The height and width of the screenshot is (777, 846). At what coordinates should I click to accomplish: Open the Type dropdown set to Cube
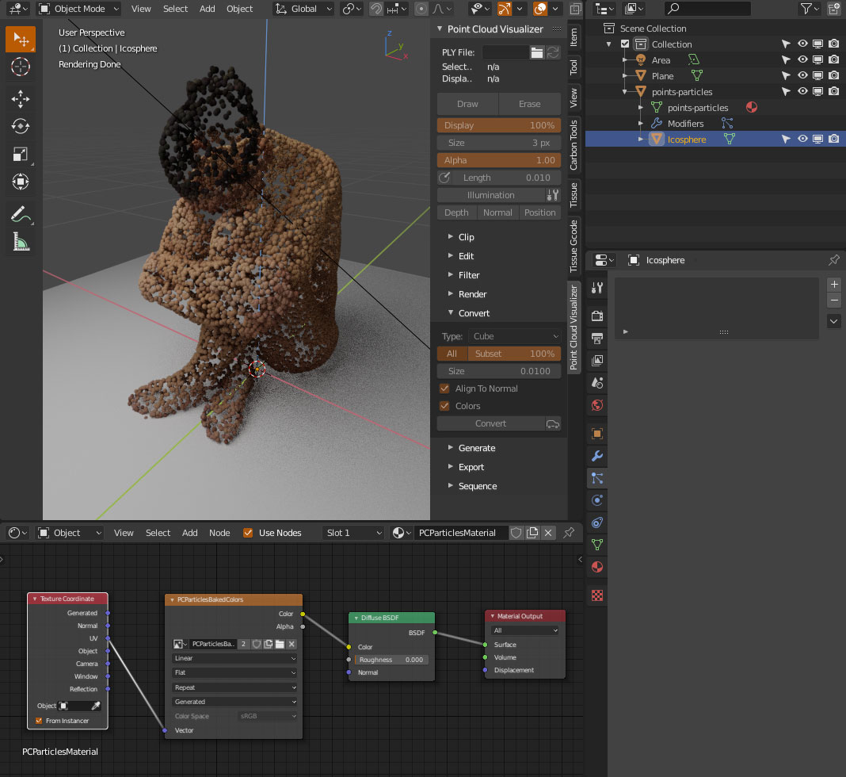tap(515, 336)
